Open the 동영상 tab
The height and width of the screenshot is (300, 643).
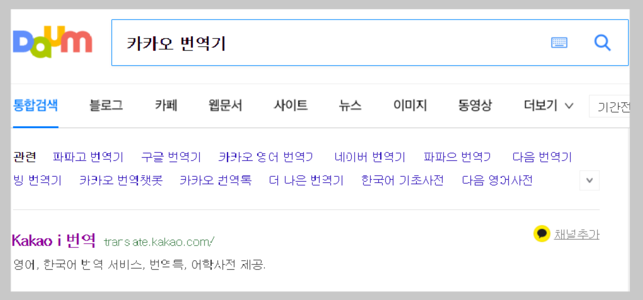475,105
